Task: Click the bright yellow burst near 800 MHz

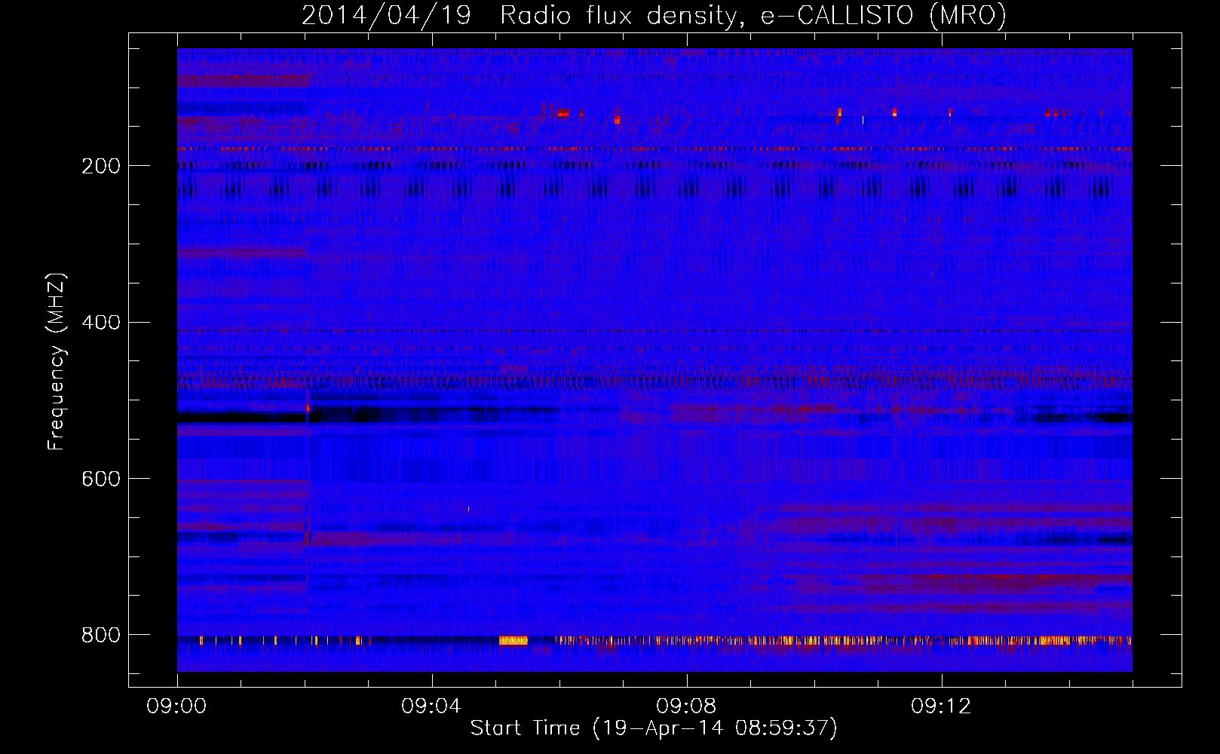Action: (x=513, y=641)
